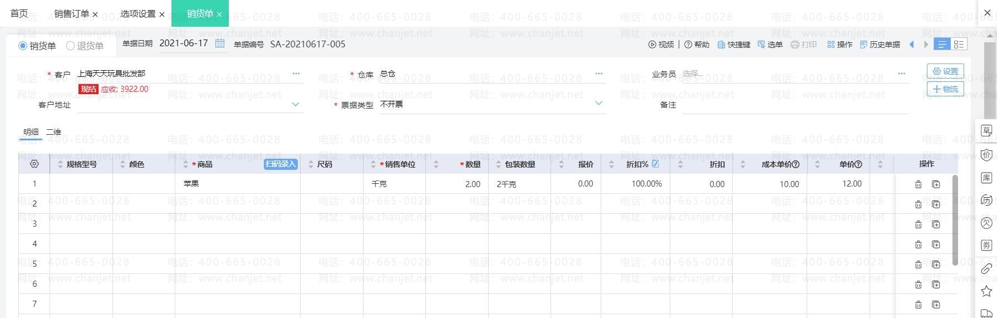Image resolution: width=997 pixels, height=318 pixels.
Task: Open the 二维 detail tab
Action: pos(53,132)
